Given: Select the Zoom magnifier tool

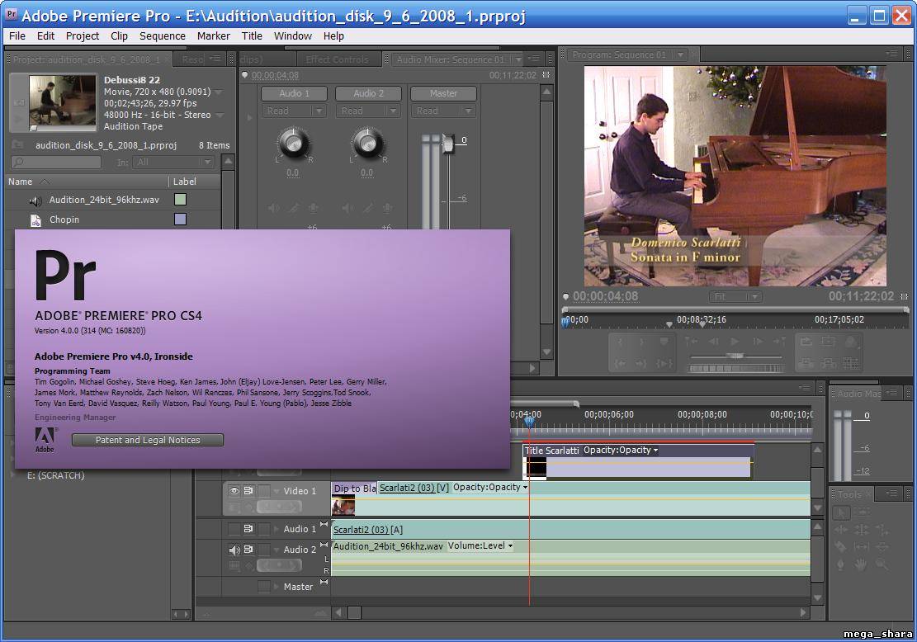Looking at the screenshot, I should (x=882, y=564).
